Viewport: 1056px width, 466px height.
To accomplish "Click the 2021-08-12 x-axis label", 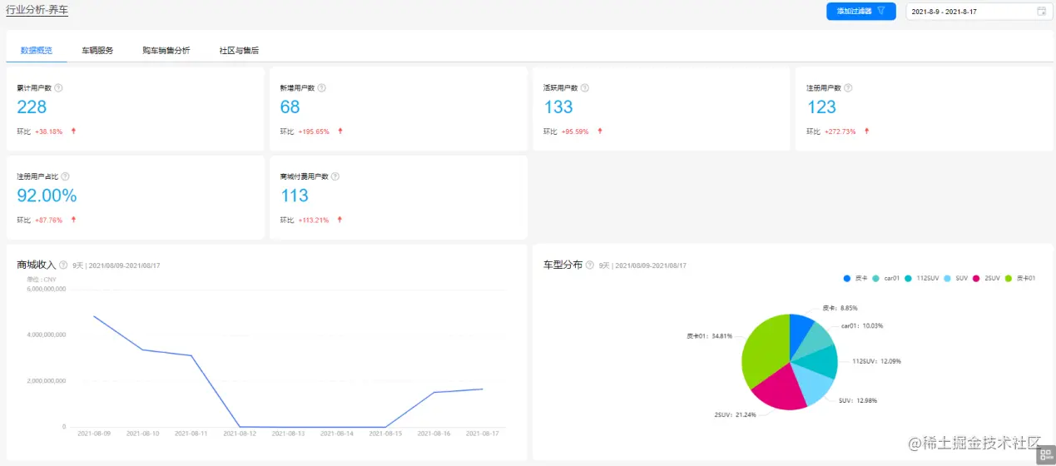I will 240,434.
